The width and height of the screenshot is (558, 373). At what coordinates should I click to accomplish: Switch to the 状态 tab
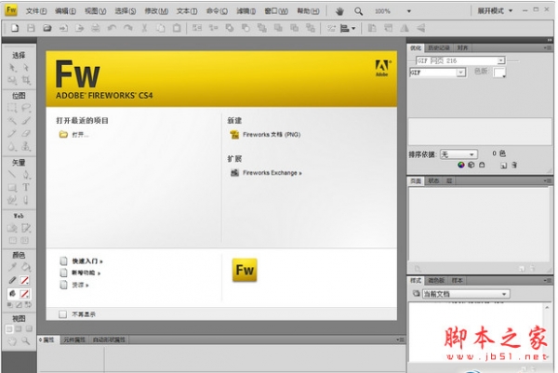click(433, 180)
